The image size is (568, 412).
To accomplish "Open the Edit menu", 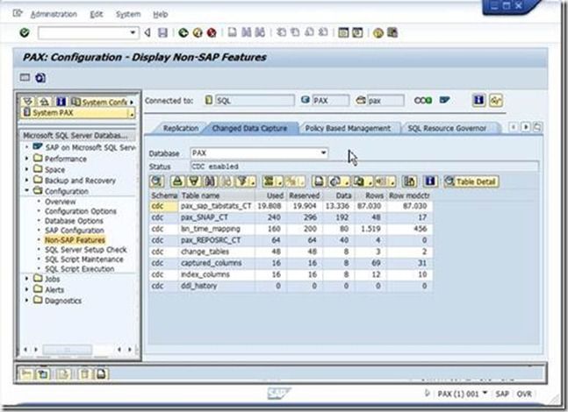I will [x=96, y=14].
